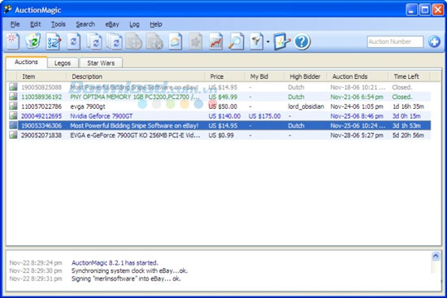Click the US $0.99 price cell
This screenshot has width=447, height=298.
[221, 136]
